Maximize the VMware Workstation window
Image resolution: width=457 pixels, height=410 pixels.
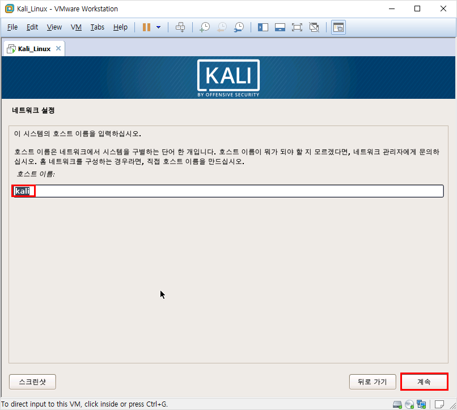[x=417, y=9]
